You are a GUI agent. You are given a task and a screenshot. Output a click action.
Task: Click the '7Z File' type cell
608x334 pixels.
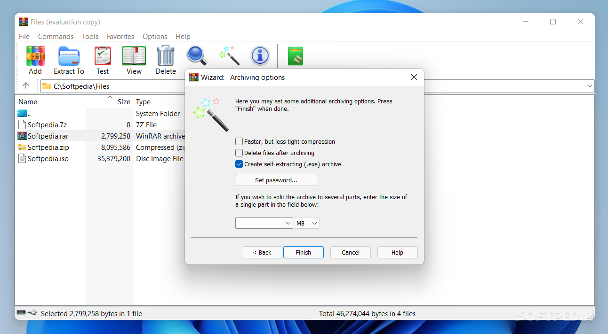coord(146,124)
